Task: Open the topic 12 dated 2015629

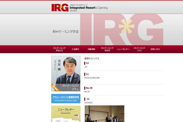Action: pyautogui.click(x=88, y=99)
